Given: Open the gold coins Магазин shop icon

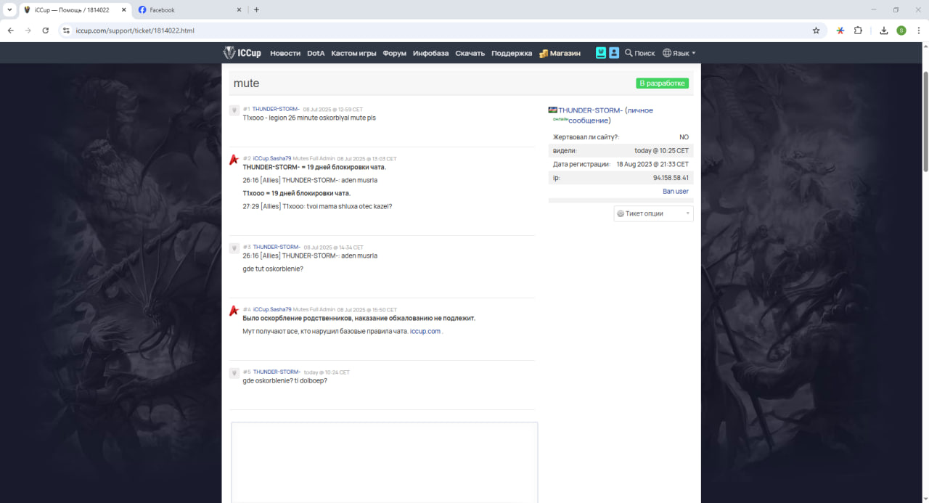Looking at the screenshot, I should click(544, 53).
